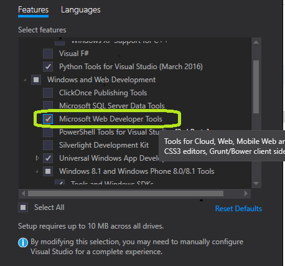This screenshot has width=285, height=266.
Task: Toggle the Select All checkbox
Action: coord(23,207)
